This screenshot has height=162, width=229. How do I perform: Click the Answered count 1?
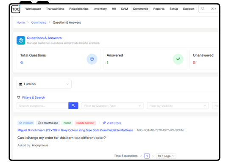(107, 62)
